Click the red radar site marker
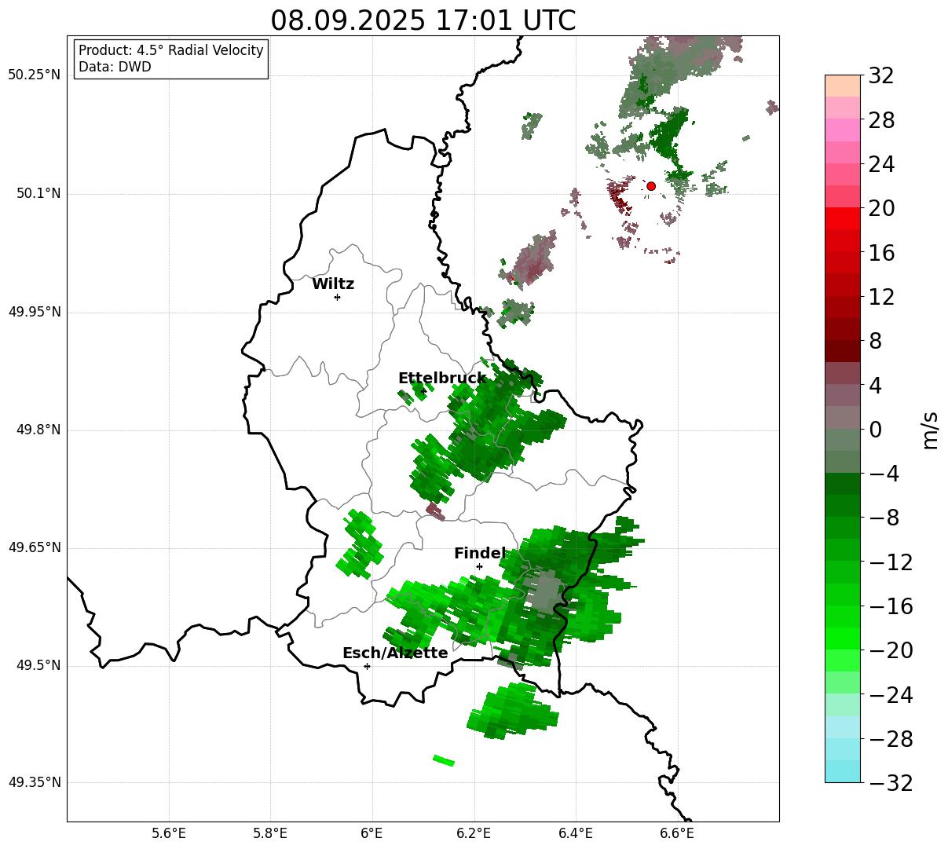This screenshot has width=948, height=849. (651, 186)
